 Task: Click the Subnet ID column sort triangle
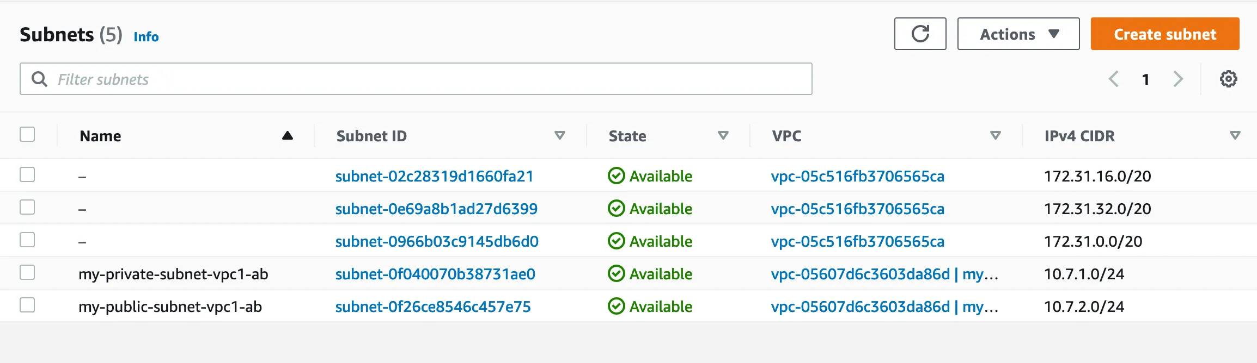[x=559, y=136]
